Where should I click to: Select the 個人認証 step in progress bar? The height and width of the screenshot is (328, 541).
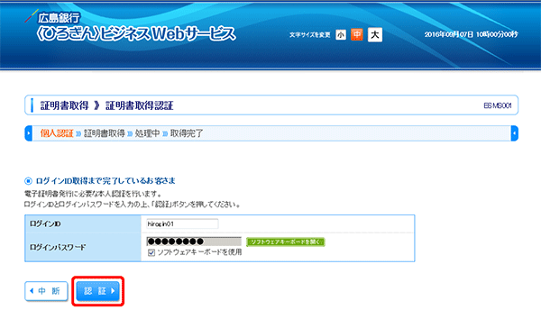(57, 133)
